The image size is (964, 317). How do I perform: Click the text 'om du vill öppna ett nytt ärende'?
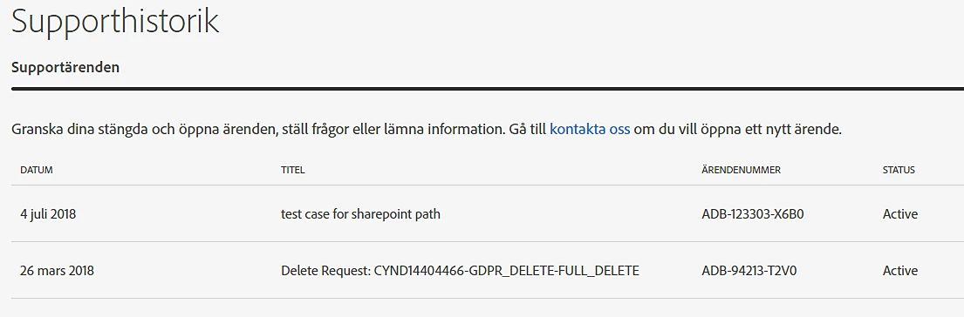click(x=737, y=130)
